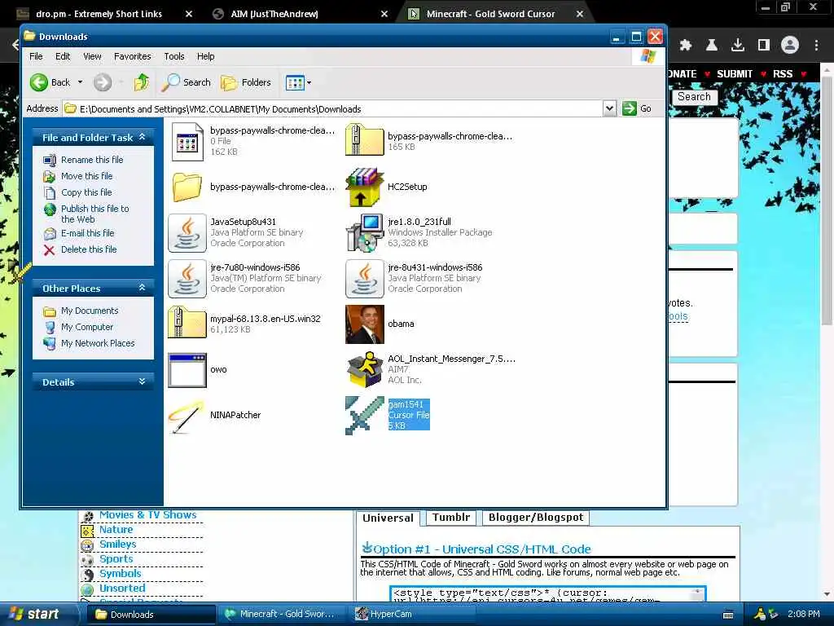834x626 pixels.
Task: Open the Nature cursor category
Action: tap(116, 530)
